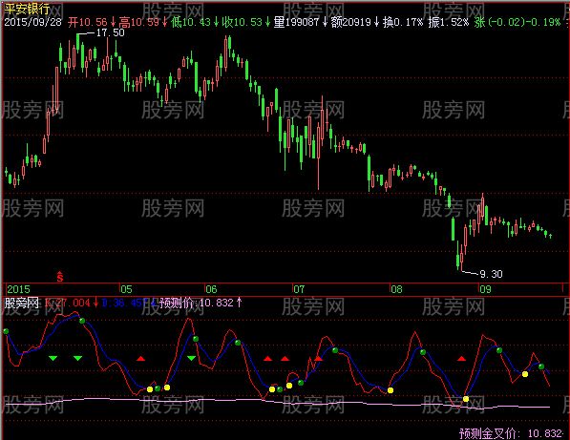Select the 2015 label on the date axis
The image size is (570, 440).
coord(18,289)
